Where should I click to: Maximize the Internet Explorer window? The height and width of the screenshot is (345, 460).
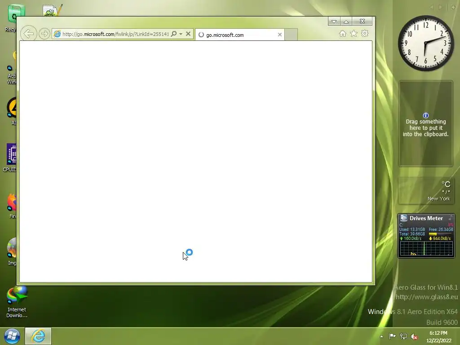(x=346, y=22)
